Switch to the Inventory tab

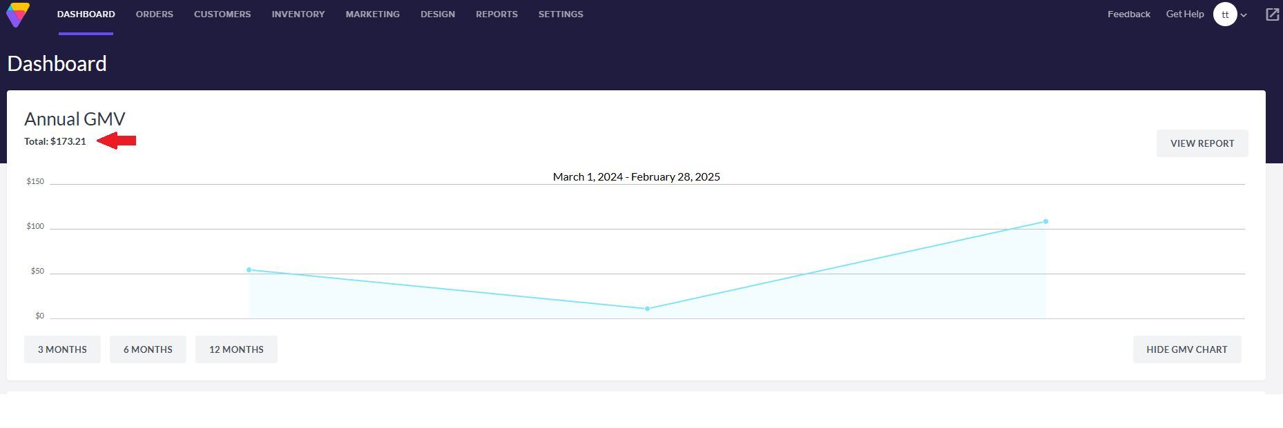click(x=298, y=14)
